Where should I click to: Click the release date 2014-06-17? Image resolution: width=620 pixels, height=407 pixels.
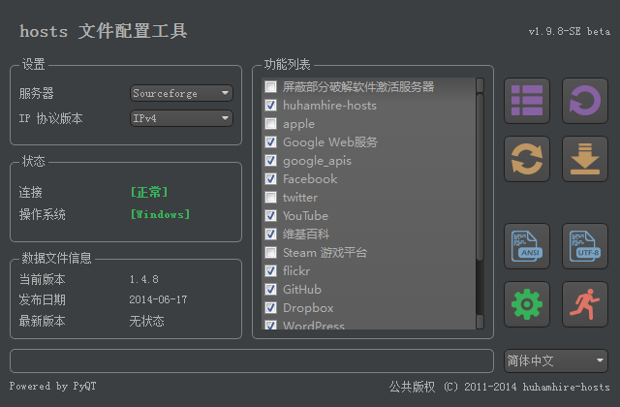(x=158, y=299)
